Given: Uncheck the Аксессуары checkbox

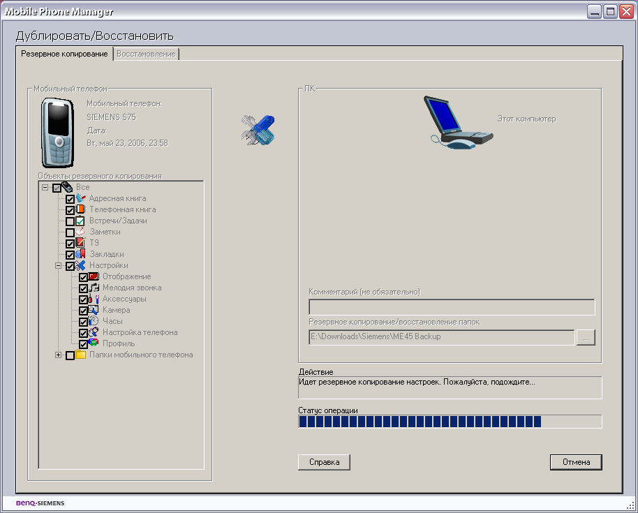Looking at the screenshot, I should coord(83,299).
